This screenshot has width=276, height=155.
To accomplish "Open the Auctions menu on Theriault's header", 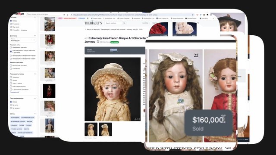I will tap(146, 23).
